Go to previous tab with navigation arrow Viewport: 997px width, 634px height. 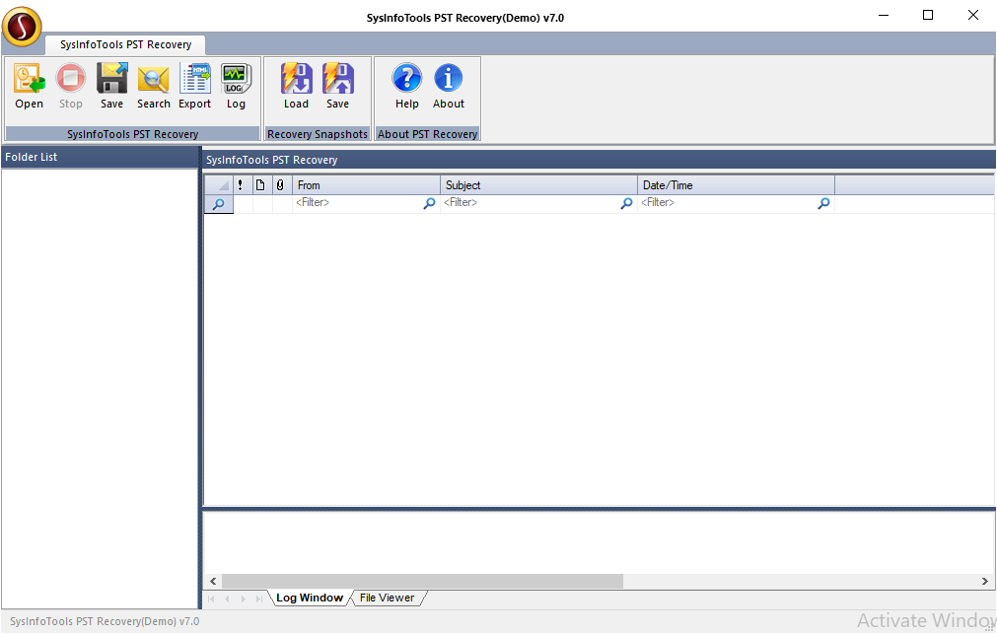(x=227, y=599)
